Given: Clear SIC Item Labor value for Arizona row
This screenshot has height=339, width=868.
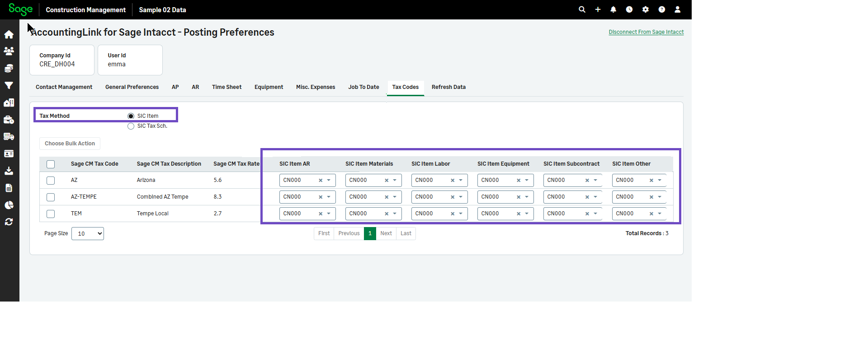Looking at the screenshot, I should coord(453,181).
